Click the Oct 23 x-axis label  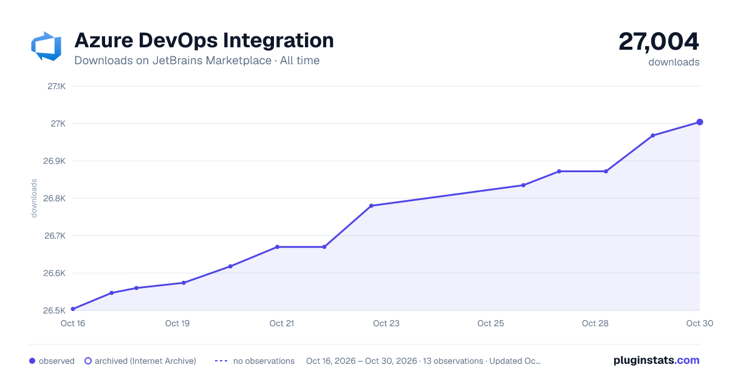(386, 323)
